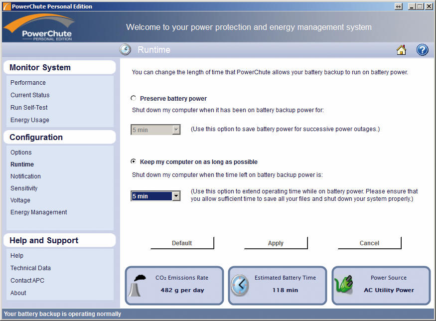Open the time-left 5 min dropdown arrow
The width and height of the screenshot is (436, 321).
tap(176, 196)
